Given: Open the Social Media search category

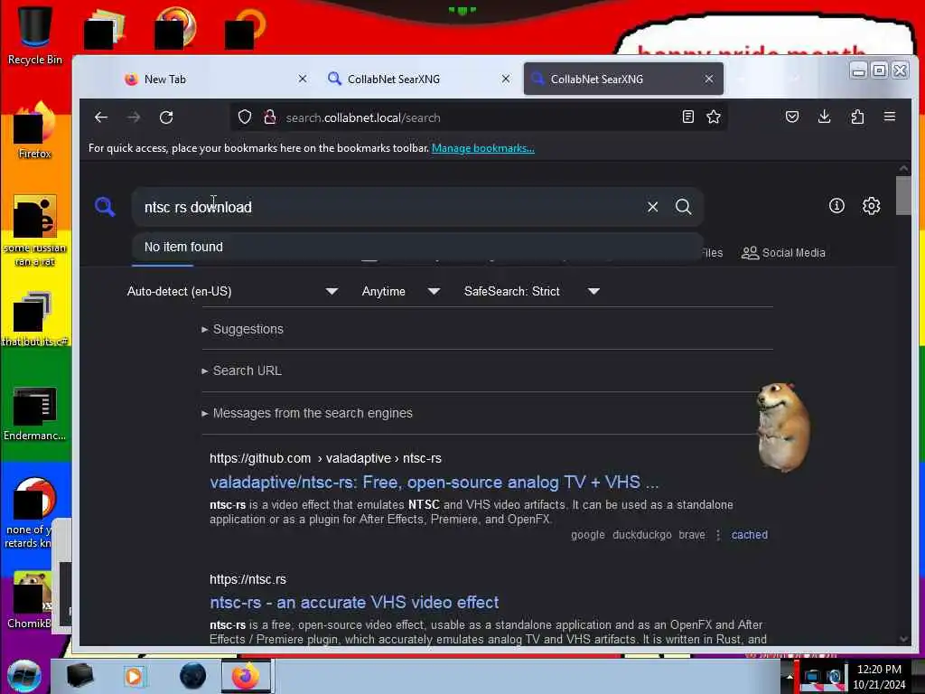Looking at the screenshot, I should click(783, 253).
